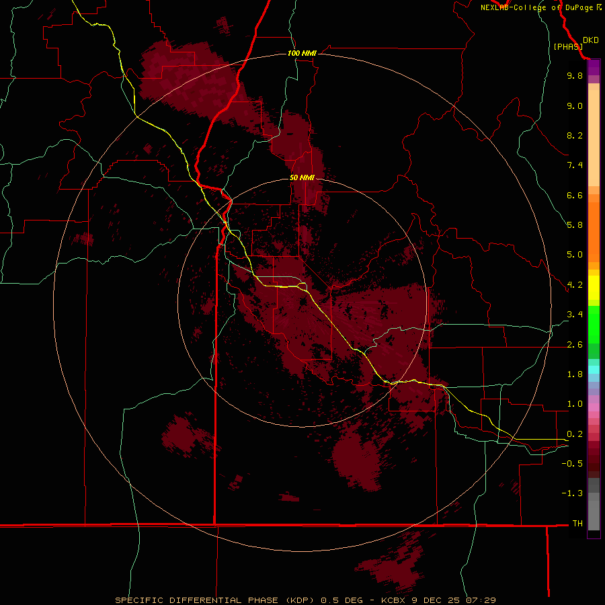Viewport: 605px width, 605px height.
Task: Click the DKD units label above the color scale
Action: point(590,40)
